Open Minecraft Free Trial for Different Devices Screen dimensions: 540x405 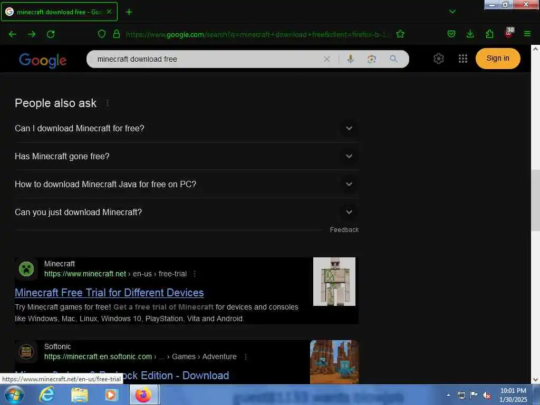(109, 292)
